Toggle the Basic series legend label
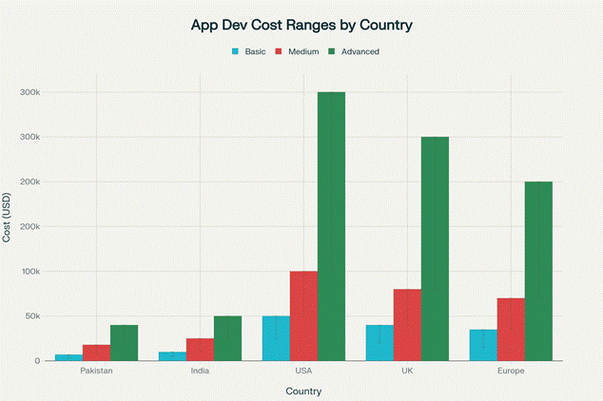This screenshot has height=401, width=603. (x=255, y=51)
